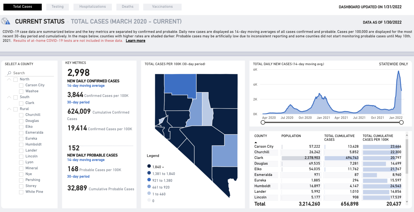The image size is (414, 212).
Task: Collapse the South region group
Action: coord(9,97)
